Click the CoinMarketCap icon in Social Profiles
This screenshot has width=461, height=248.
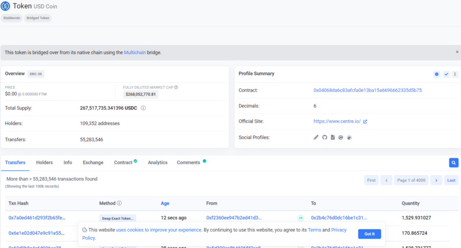pyautogui.click(x=341, y=138)
